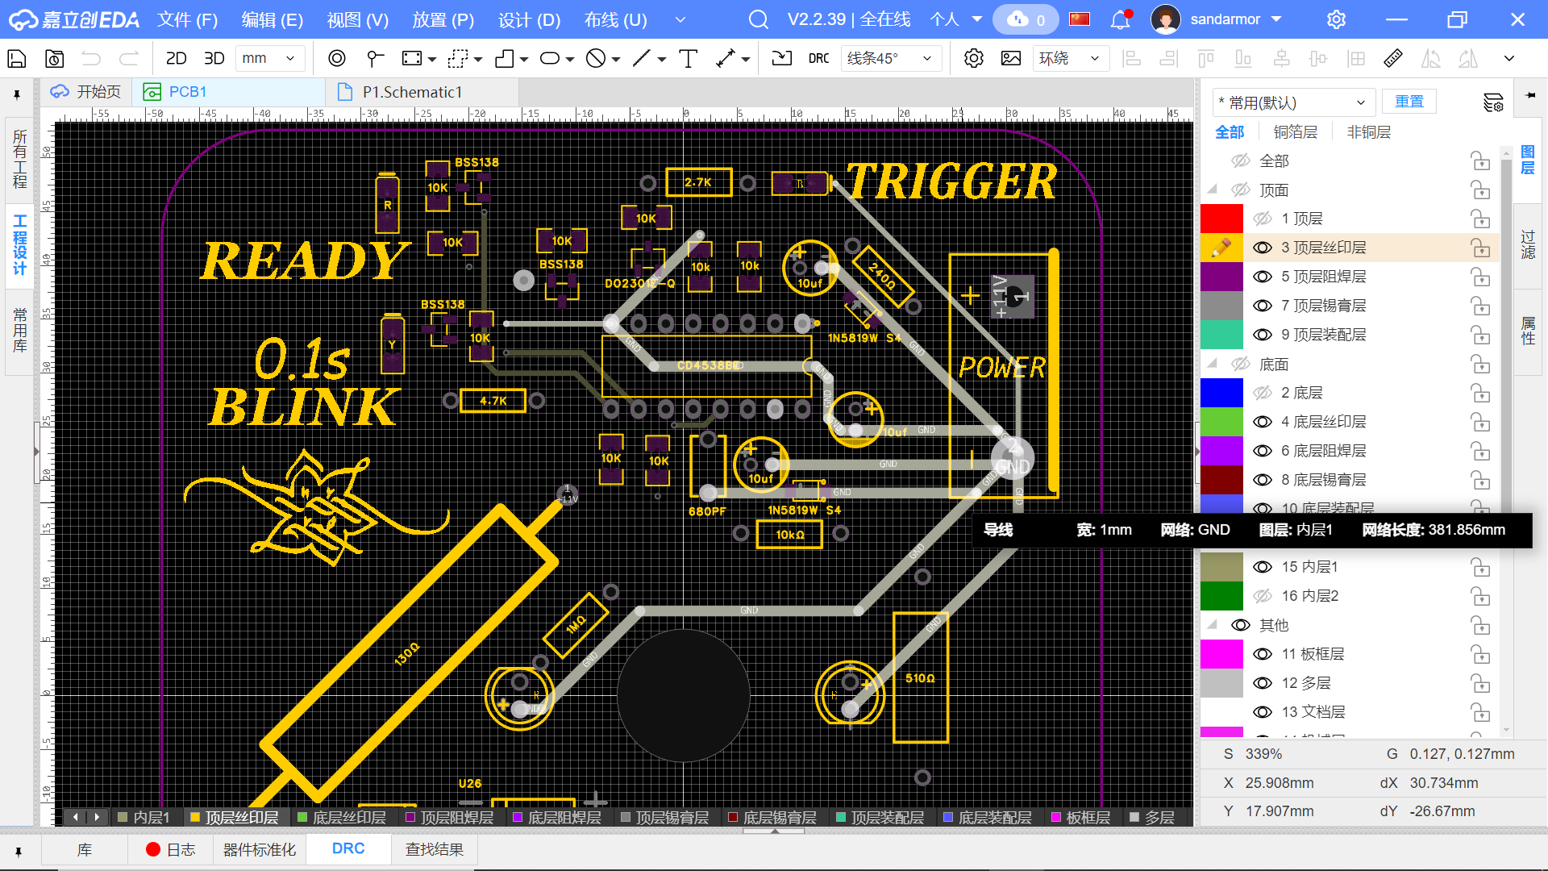Open the 布线 (U) menu

point(615,19)
